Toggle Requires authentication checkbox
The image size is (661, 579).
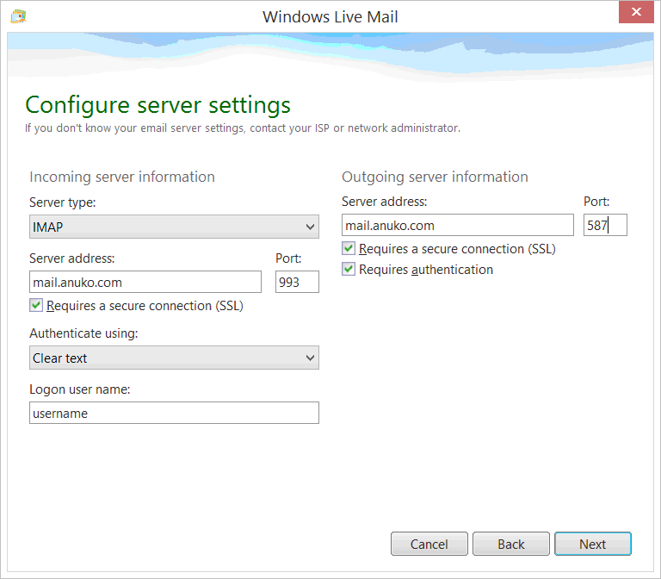click(x=349, y=269)
